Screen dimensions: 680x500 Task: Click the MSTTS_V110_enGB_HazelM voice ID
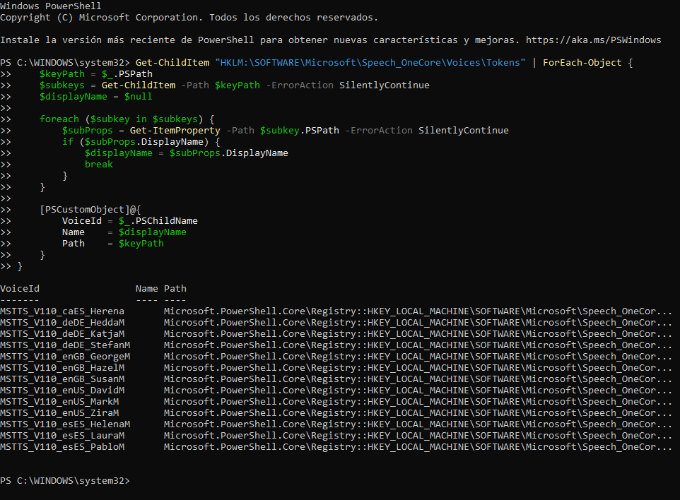coord(62,368)
